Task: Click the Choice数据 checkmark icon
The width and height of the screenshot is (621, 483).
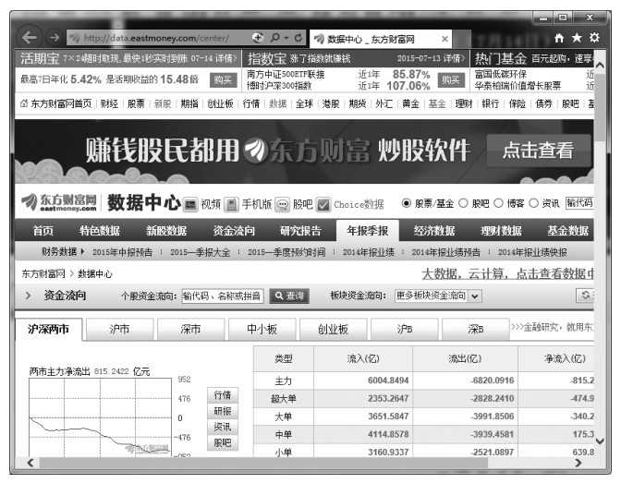Action: (323, 205)
